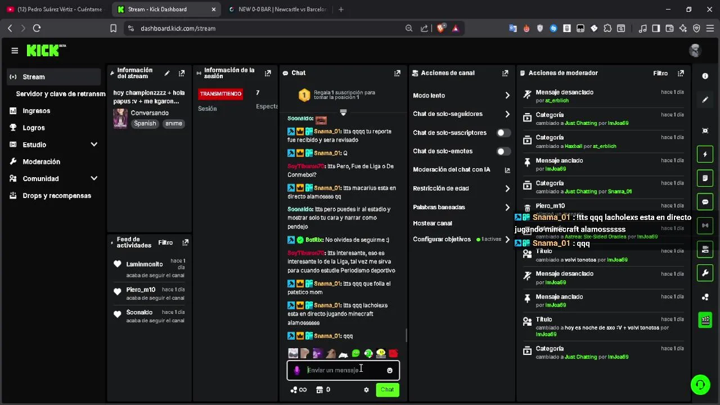The width and height of the screenshot is (720, 405).
Task: Open the user avatar menu
Action: coord(695,51)
